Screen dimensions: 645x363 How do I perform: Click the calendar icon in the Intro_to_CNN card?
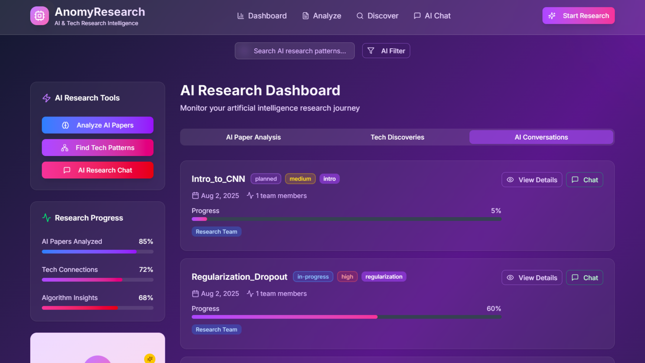[x=196, y=196]
